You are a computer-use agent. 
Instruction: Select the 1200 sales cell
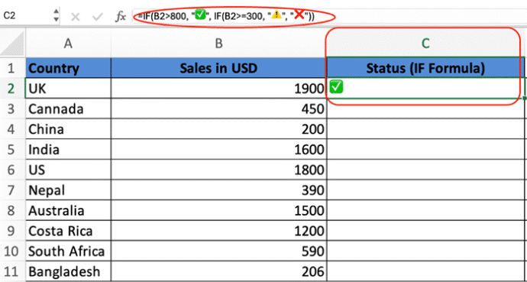pos(218,231)
